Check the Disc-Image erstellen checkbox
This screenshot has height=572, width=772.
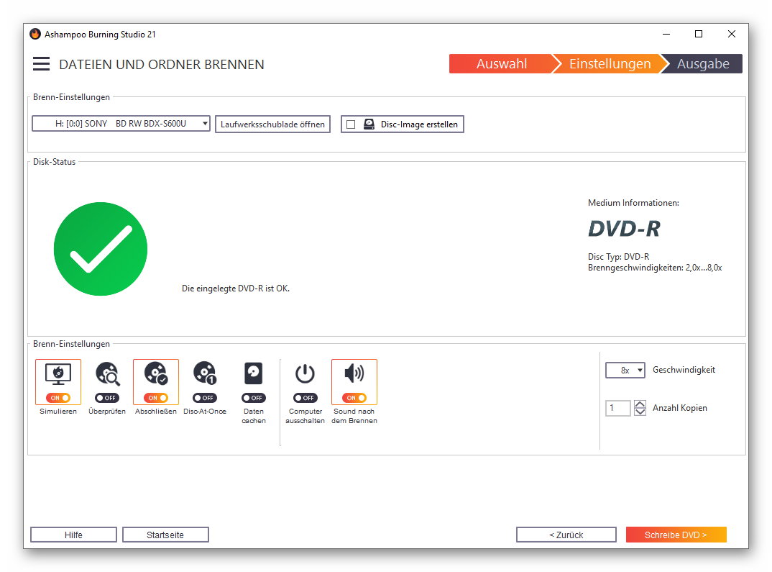click(x=351, y=124)
